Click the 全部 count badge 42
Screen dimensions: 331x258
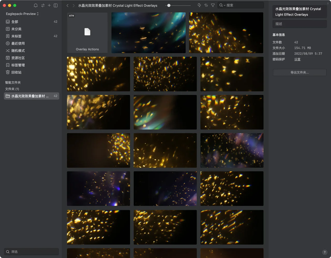click(x=55, y=22)
